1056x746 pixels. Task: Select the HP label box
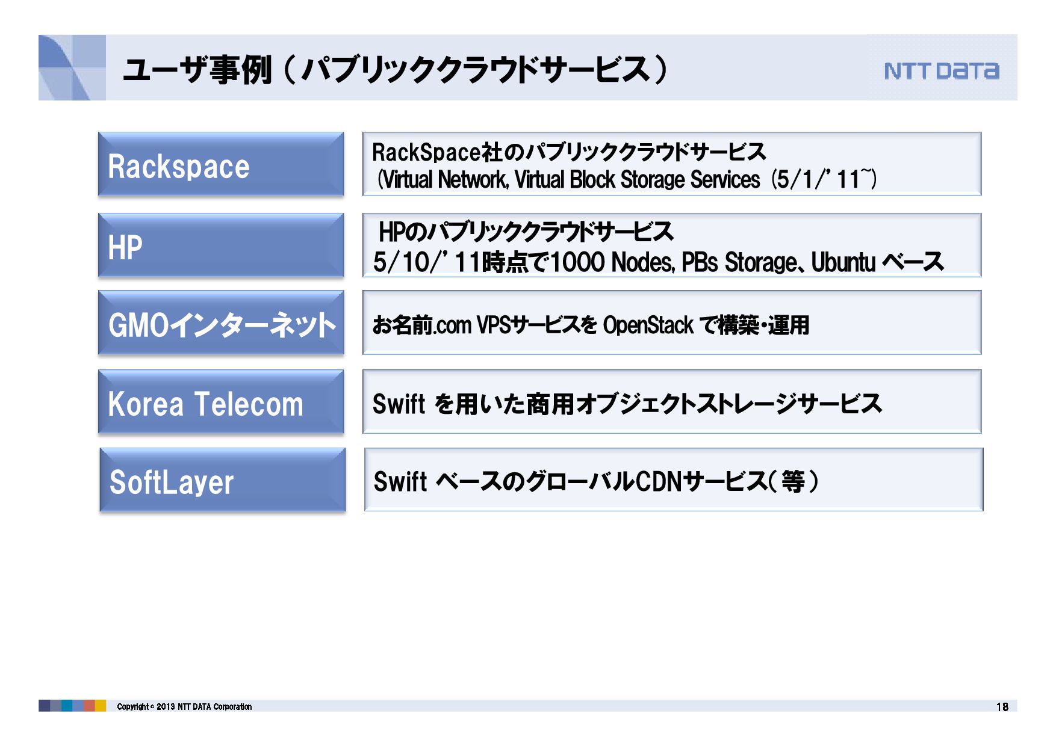(221, 245)
